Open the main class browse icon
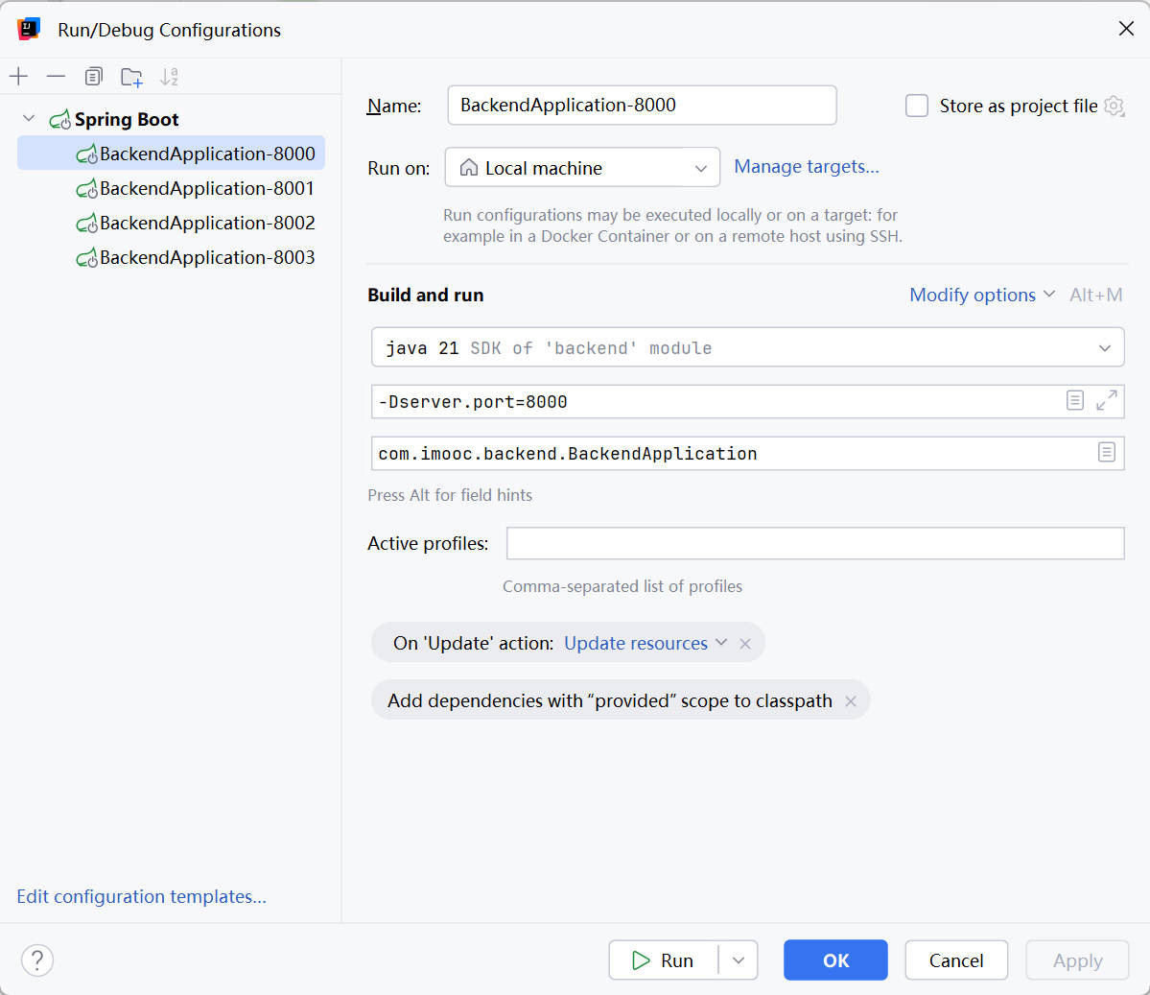 pos(1107,452)
